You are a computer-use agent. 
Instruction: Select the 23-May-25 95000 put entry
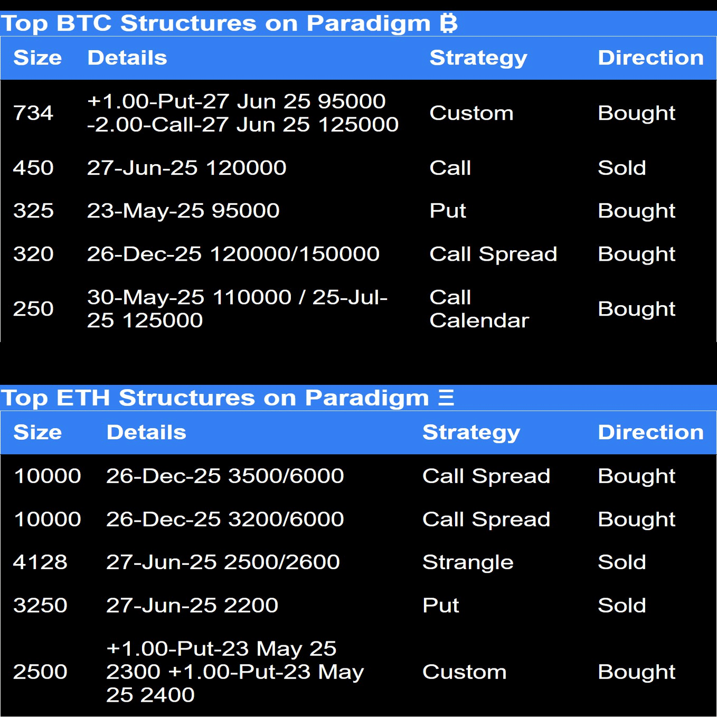coord(183,211)
